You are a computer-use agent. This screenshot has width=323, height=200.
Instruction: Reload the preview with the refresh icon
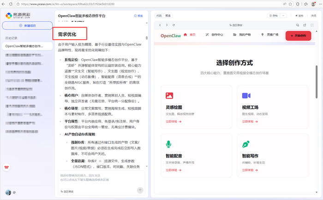pos(173,25)
